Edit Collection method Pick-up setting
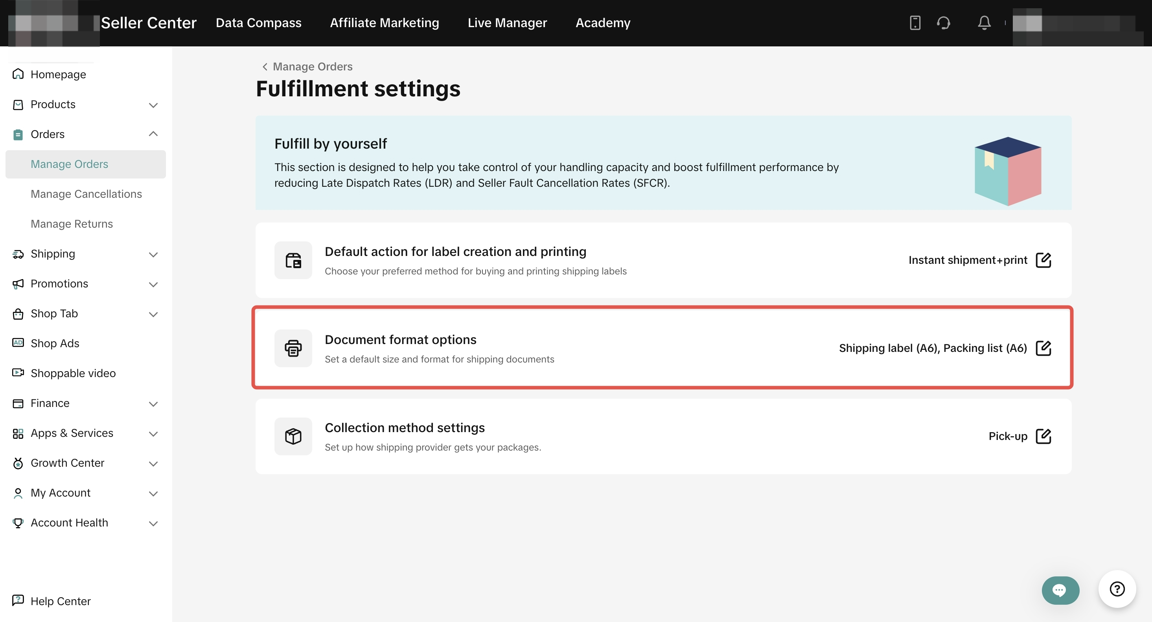The image size is (1152, 622). pyautogui.click(x=1043, y=436)
